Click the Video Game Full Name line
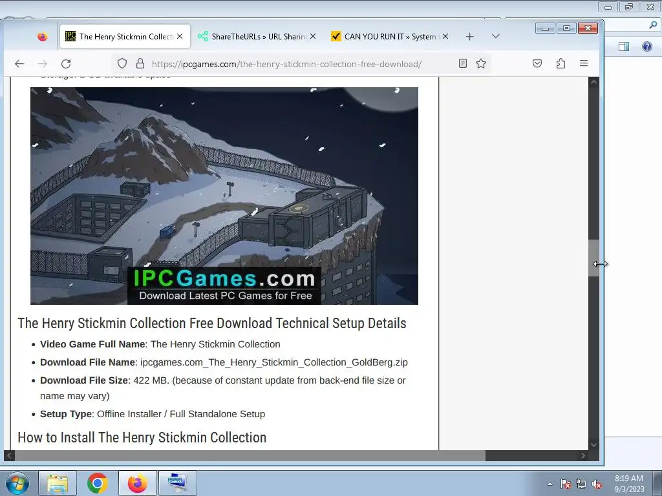The width and height of the screenshot is (662, 496). point(160,344)
